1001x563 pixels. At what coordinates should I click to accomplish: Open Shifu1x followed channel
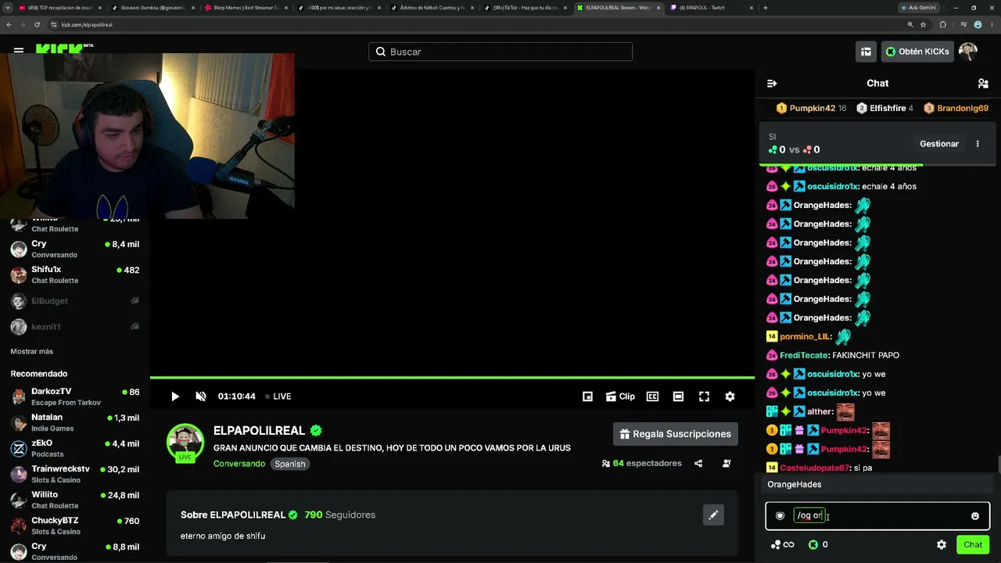75,274
